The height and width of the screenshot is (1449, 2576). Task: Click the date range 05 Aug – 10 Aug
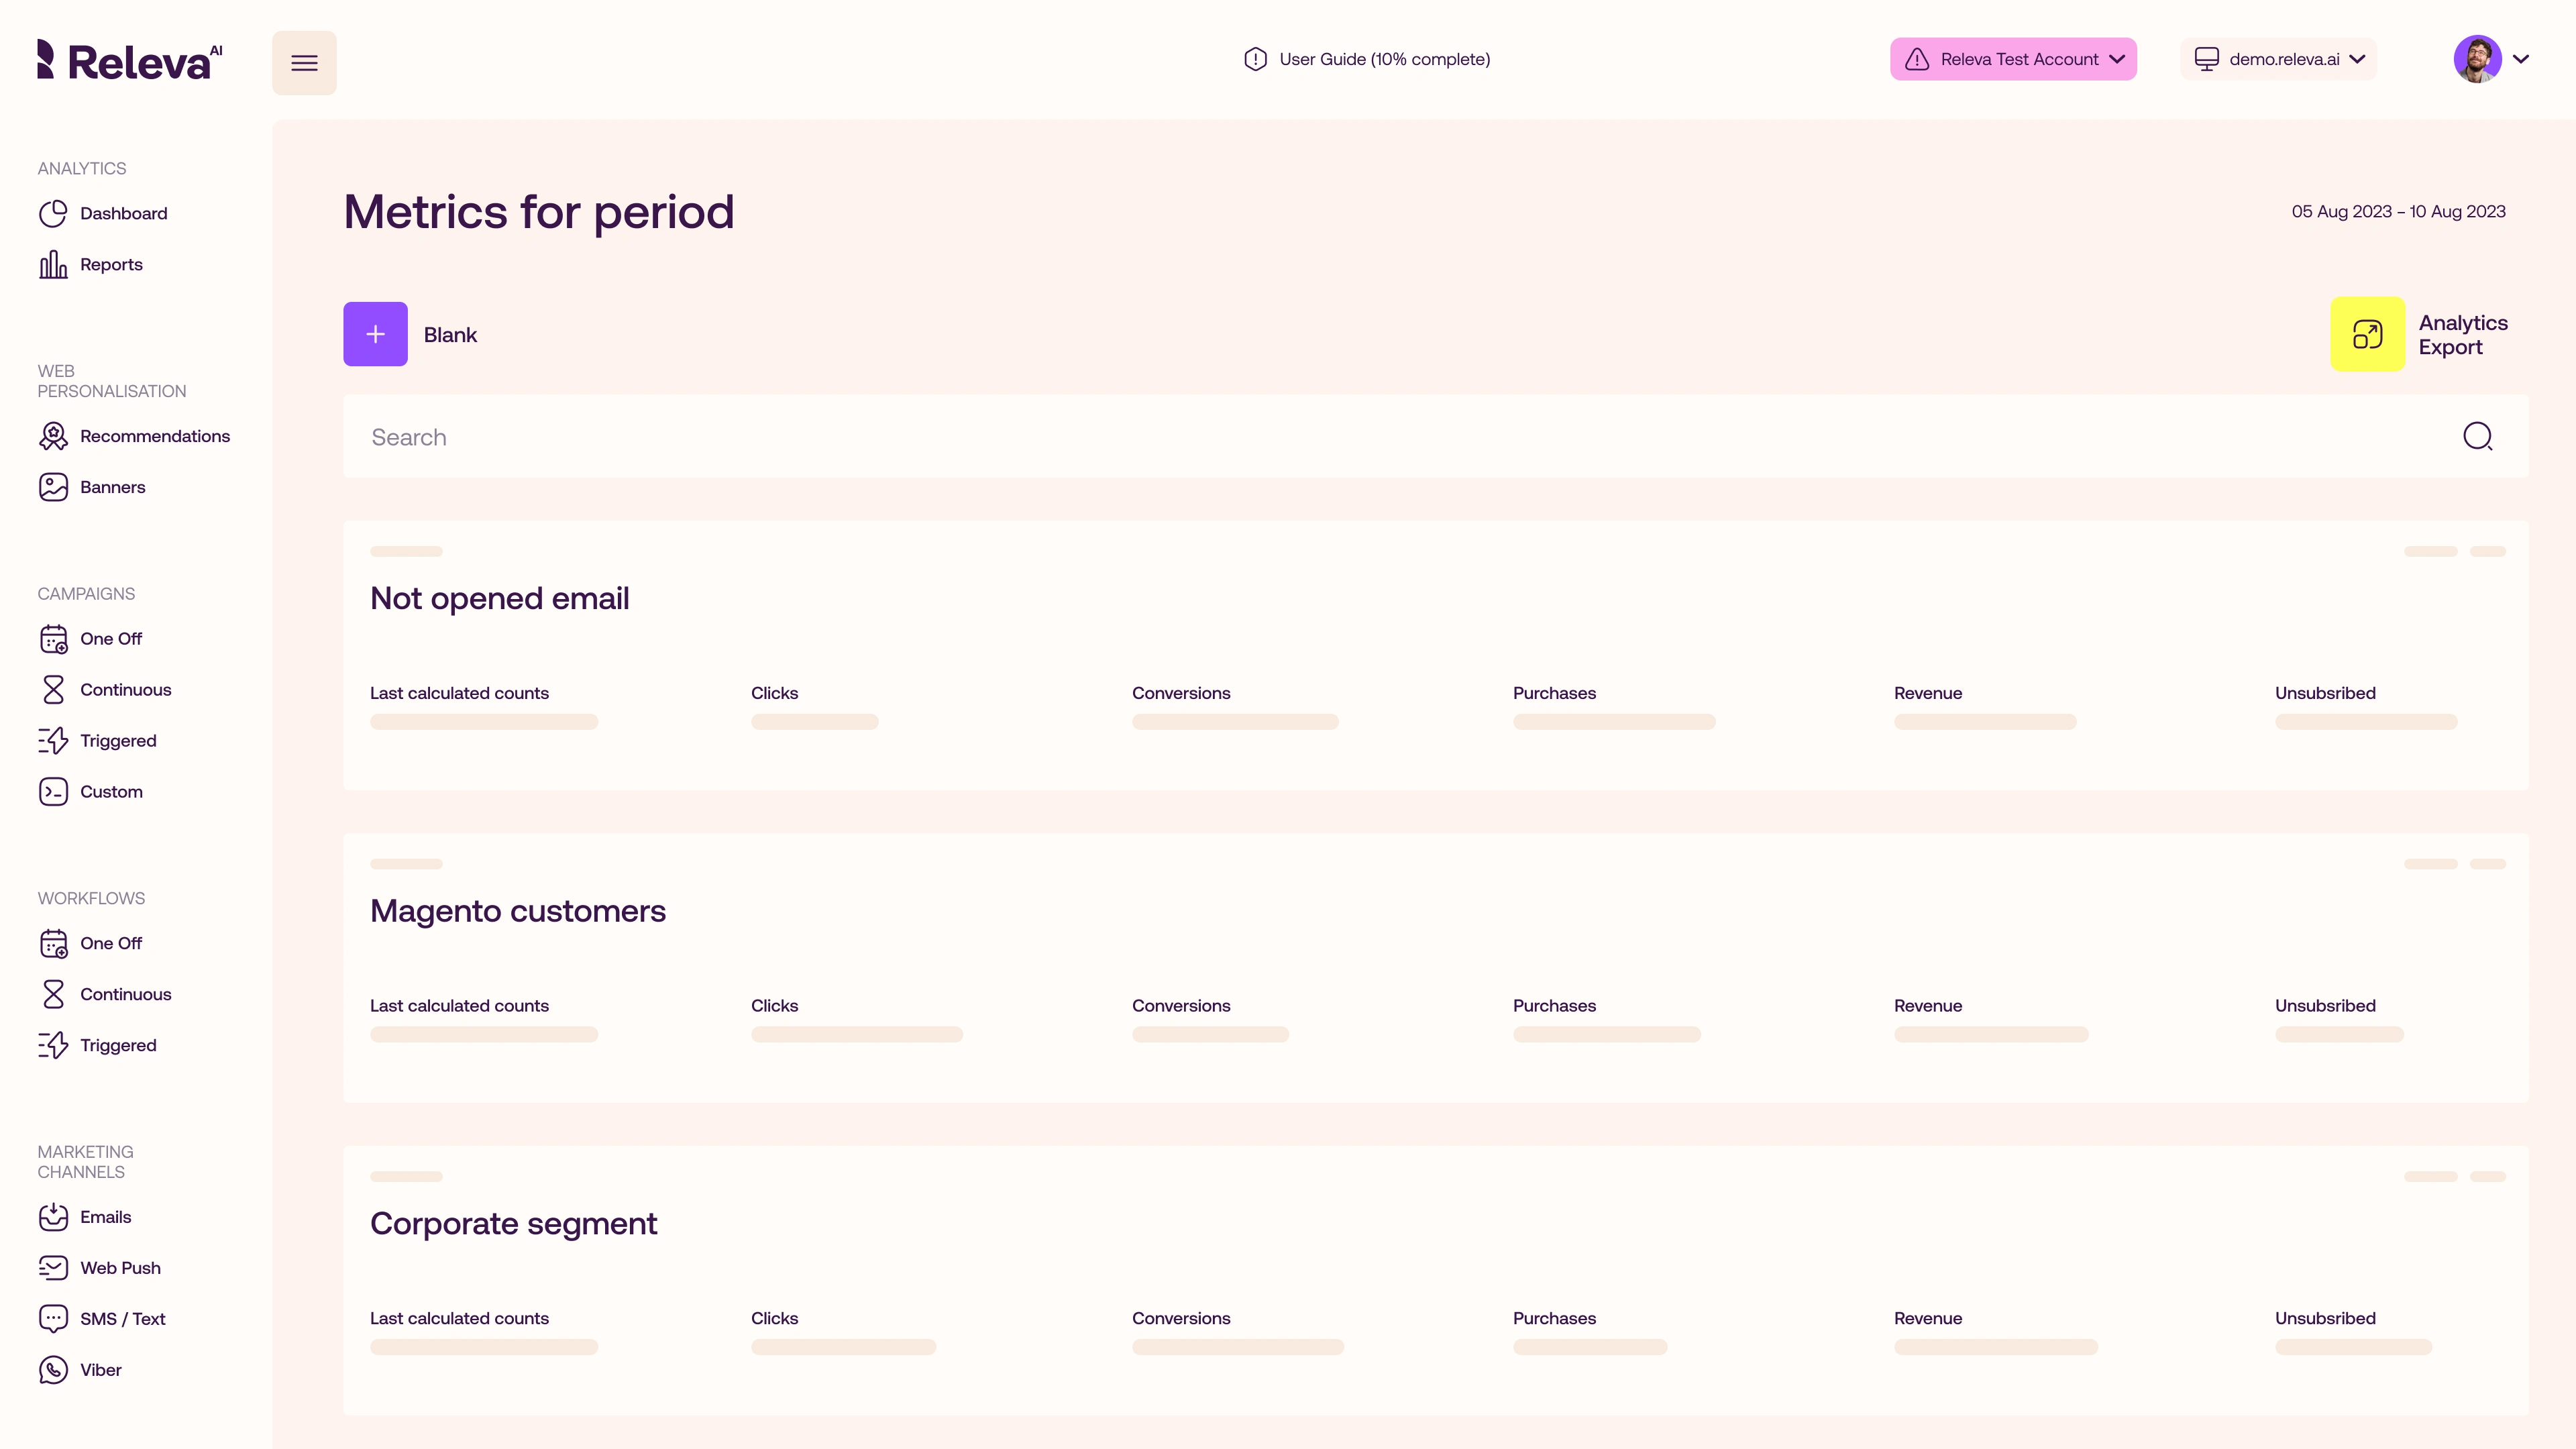click(2398, 211)
